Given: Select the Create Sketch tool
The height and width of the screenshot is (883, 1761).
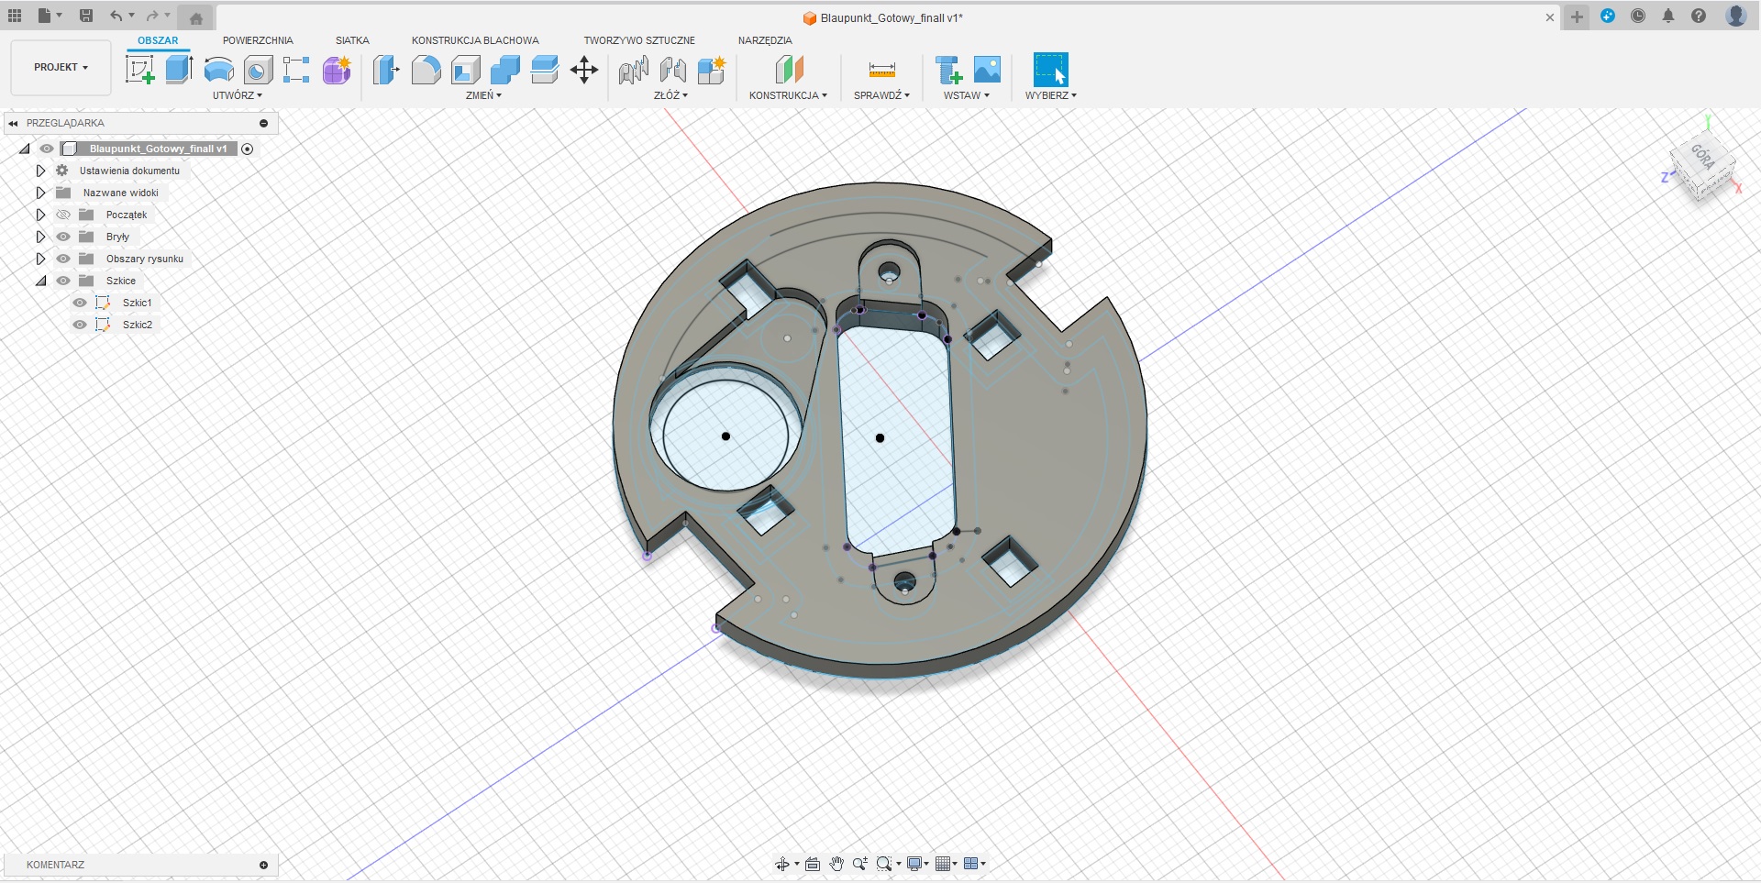Looking at the screenshot, I should click(x=139, y=70).
